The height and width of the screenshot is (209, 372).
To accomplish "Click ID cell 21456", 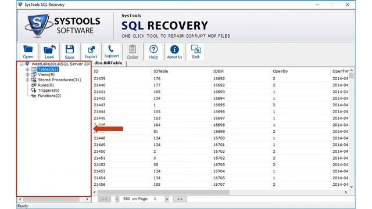I will coord(99,185).
